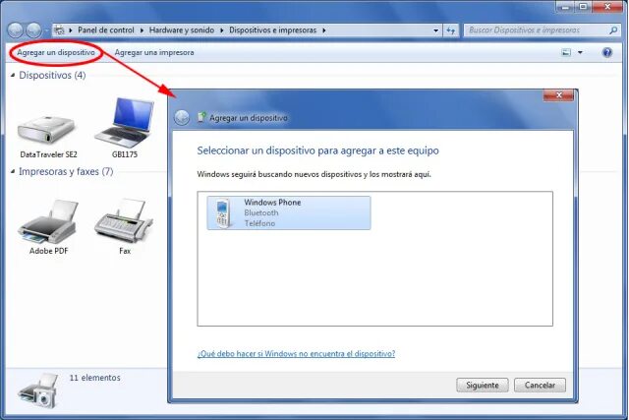Click the 11 elementos status text
The height and width of the screenshot is (420, 629).
pyautogui.click(x=94, y=378)
